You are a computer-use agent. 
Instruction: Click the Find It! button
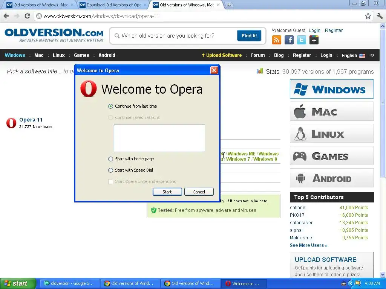(x=249, y=36)
